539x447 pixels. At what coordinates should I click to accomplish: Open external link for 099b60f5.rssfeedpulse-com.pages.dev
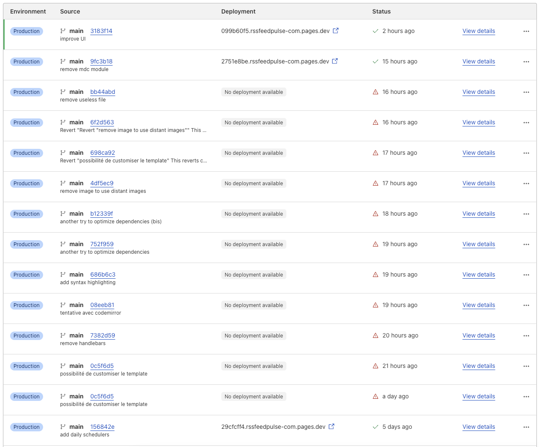tap(335, 31)
